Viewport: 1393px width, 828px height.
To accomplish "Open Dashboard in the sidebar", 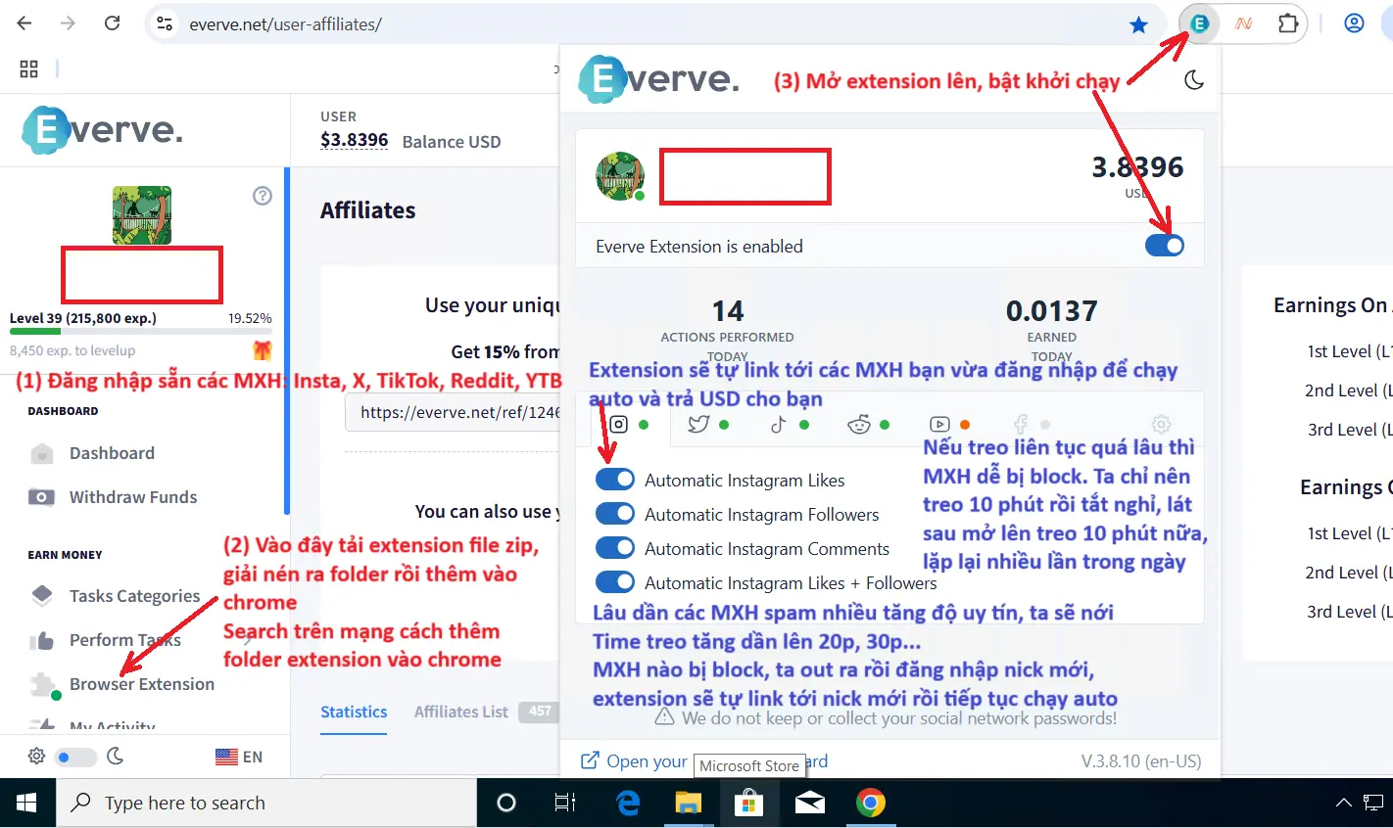I will (x=112, y=453).
